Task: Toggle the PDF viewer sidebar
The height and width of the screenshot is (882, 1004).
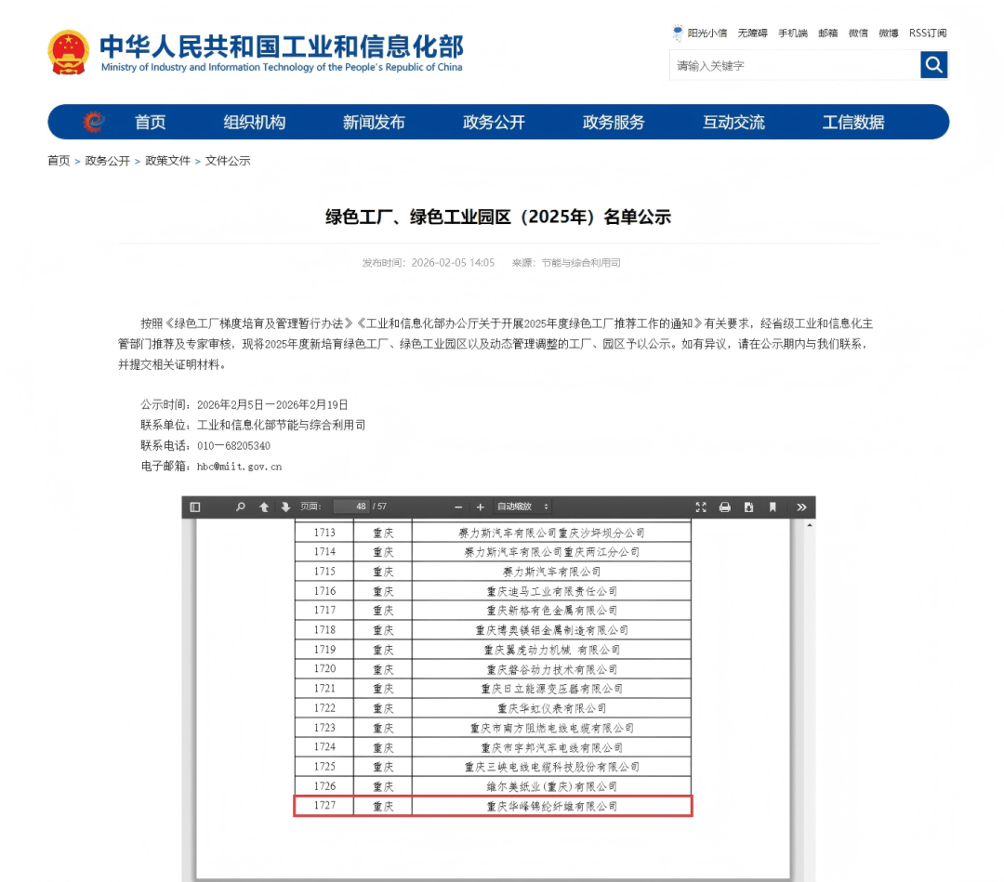Action: click(195, 507)
